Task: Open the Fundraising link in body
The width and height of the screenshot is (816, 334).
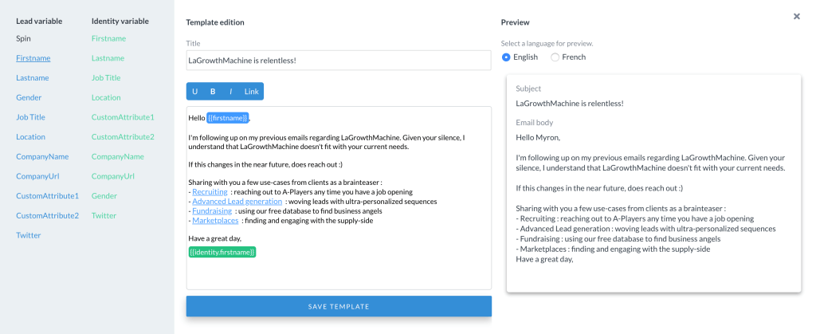Action: (x=211, y=211)
